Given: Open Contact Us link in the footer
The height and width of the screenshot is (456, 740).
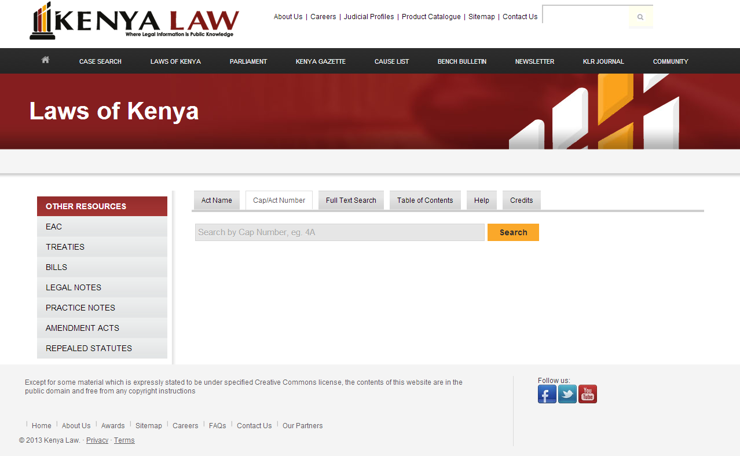Looking at the screenshot, I should (x=254, y=426).
